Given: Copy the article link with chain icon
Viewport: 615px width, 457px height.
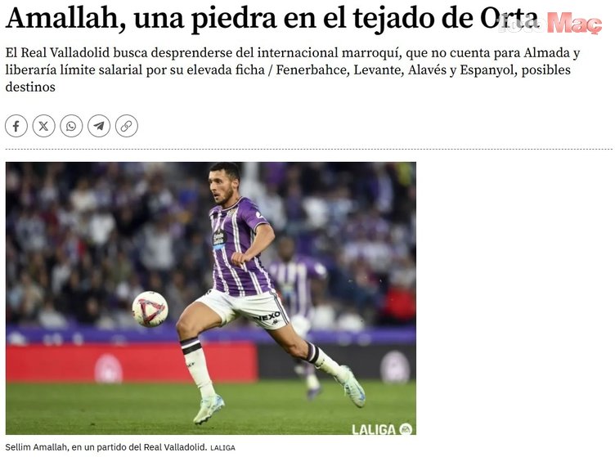Looking at the screenshot, I should 126,126.
